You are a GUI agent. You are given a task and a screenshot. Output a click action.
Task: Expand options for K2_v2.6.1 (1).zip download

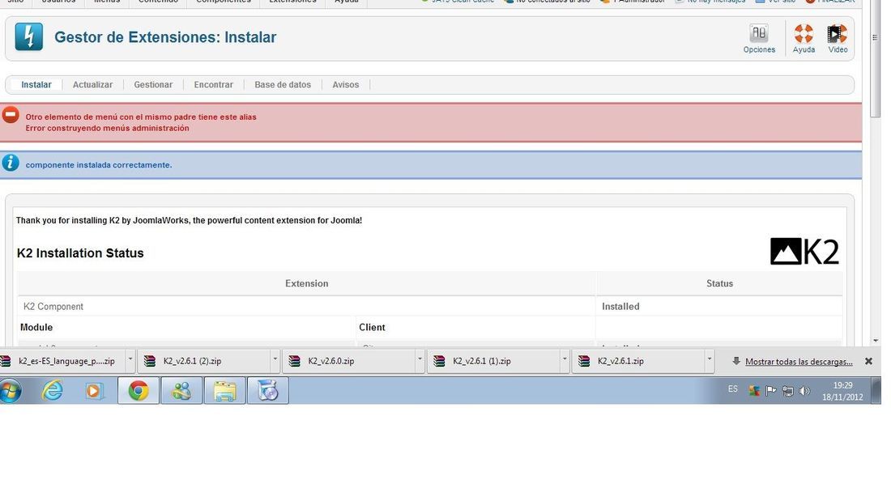(x=565, y=361)
